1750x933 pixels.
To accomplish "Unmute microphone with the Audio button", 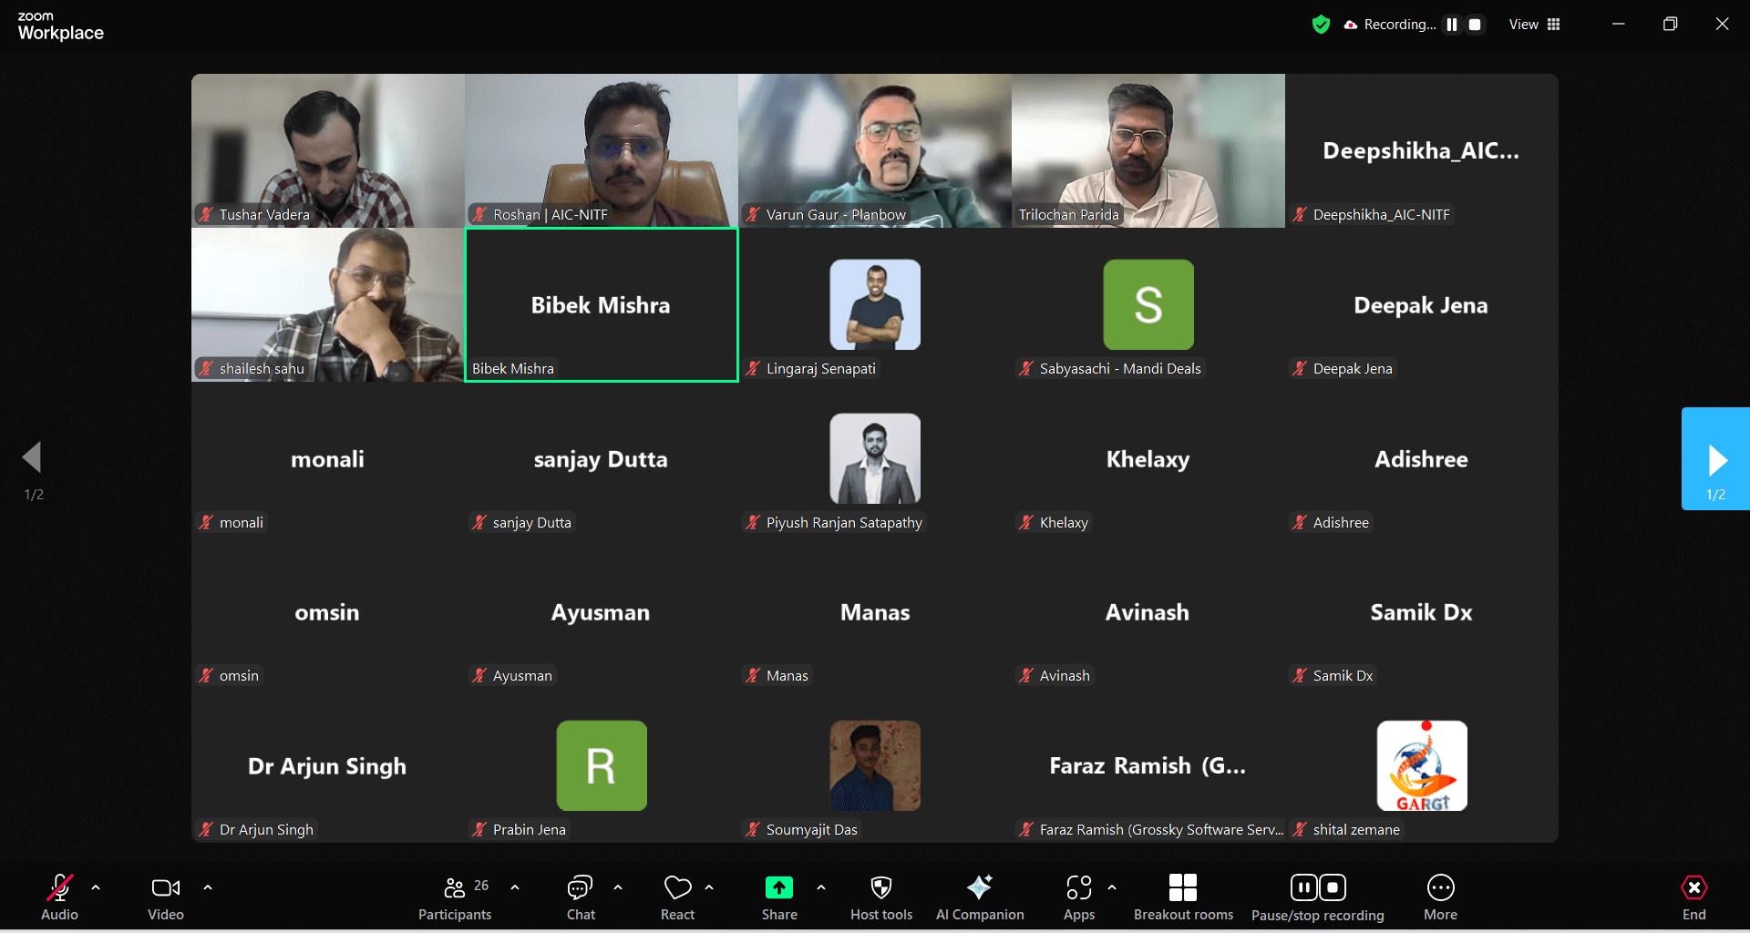I will click(x=59, y=897).
